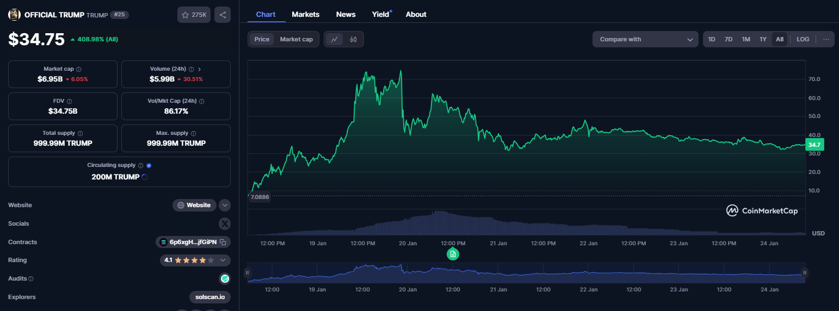The width and height of the screenshot is (839, 311).
Task: Click the 86.17% Vol/Mkt Cap value
Action: click(176, 111)
